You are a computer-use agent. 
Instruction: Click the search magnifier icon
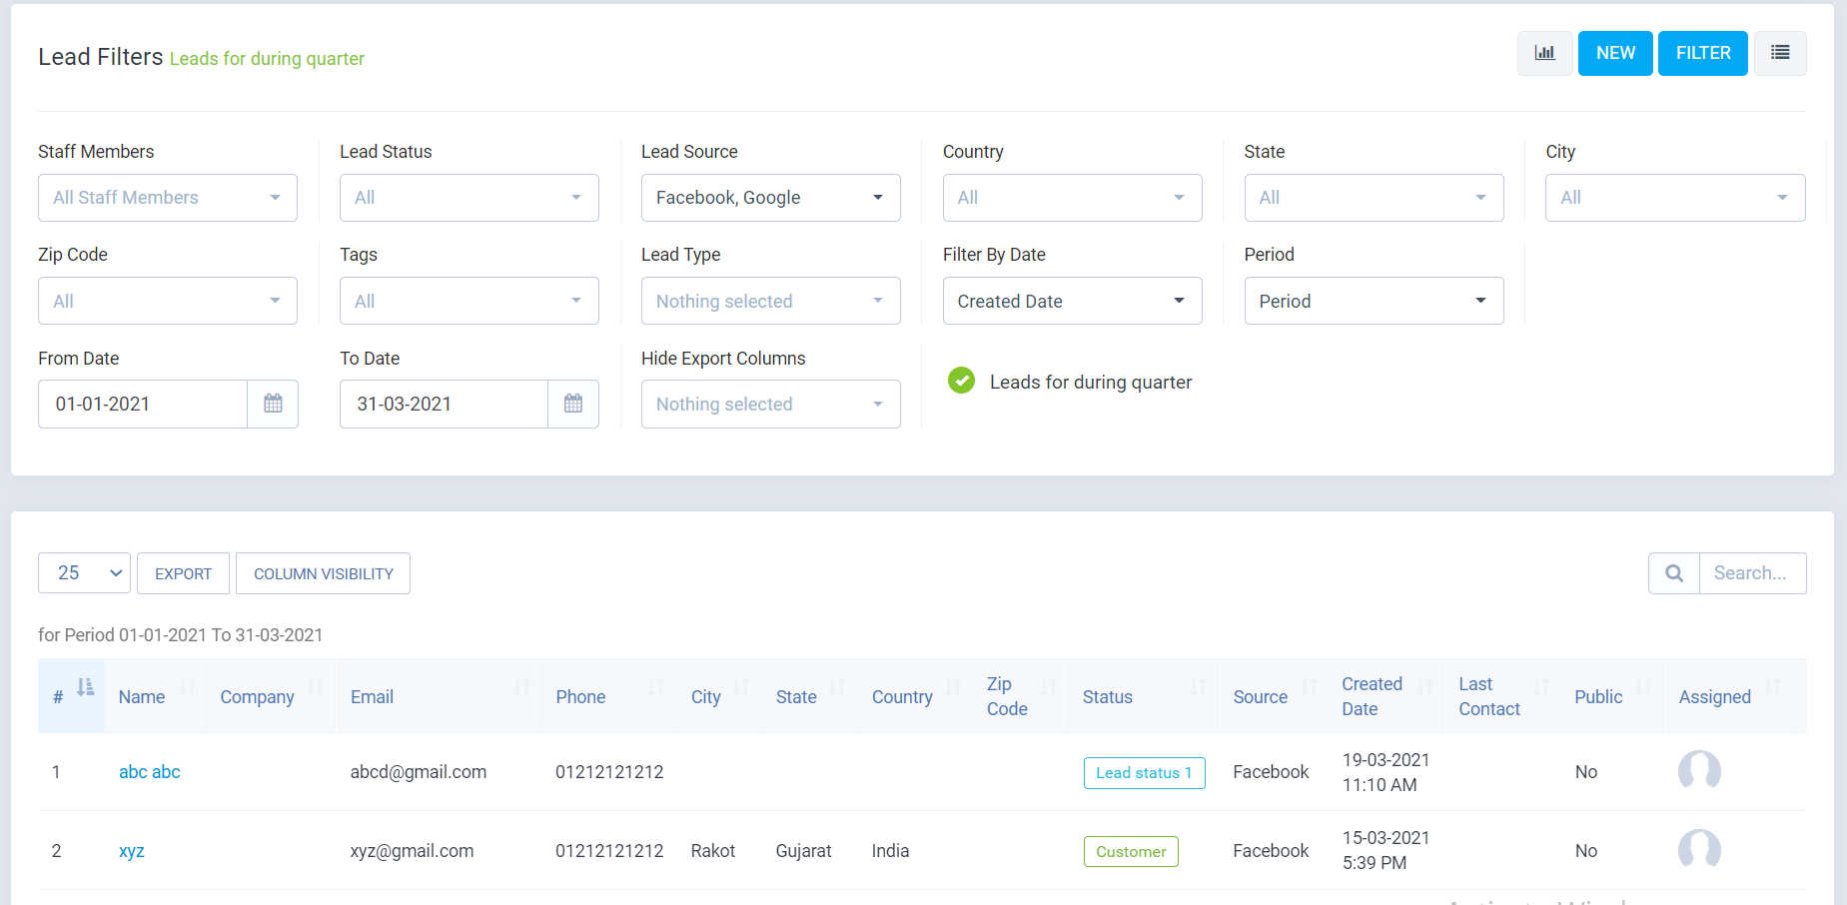(x=1674, y=573)
